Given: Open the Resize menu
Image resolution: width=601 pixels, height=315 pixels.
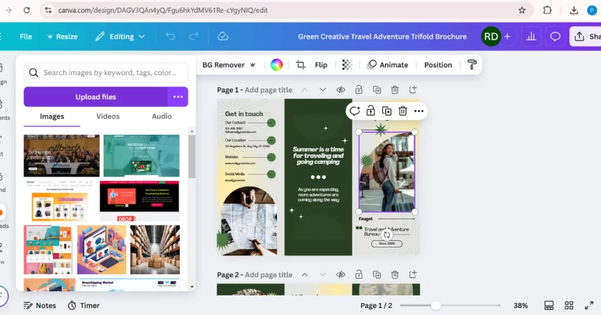Looking at the screenshot, I should [x=62, y=37].
